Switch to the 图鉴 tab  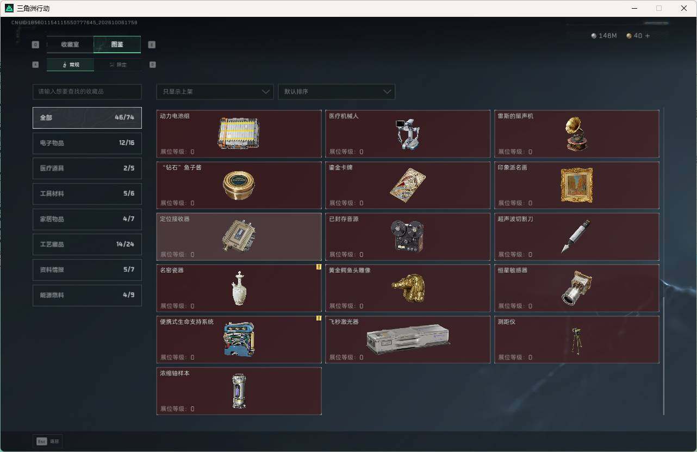[117, 45]
